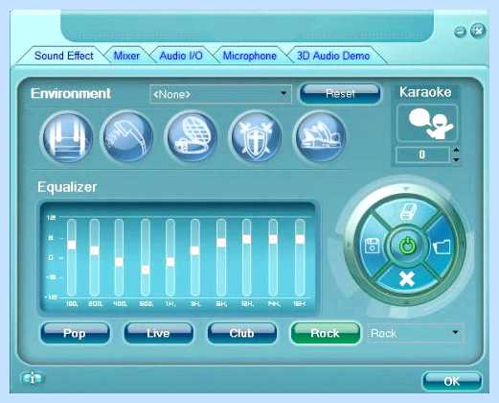Select the Stone Corridor environment icon
499x403 pixels.
click(x=67, y=137)
